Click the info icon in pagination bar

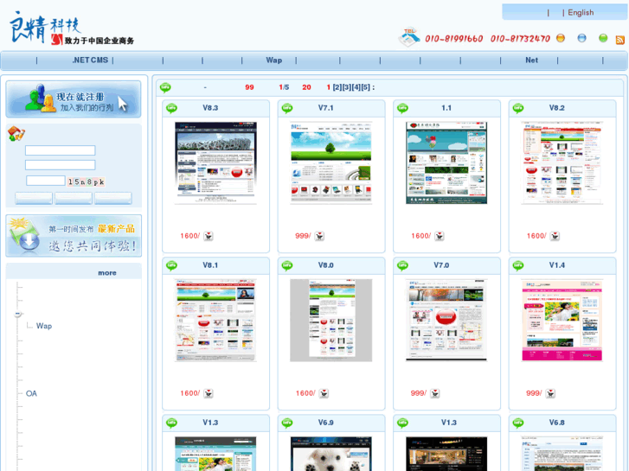click(x=165, y=87)
